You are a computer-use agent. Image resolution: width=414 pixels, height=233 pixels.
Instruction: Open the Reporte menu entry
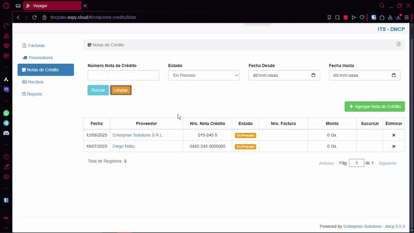34,94
